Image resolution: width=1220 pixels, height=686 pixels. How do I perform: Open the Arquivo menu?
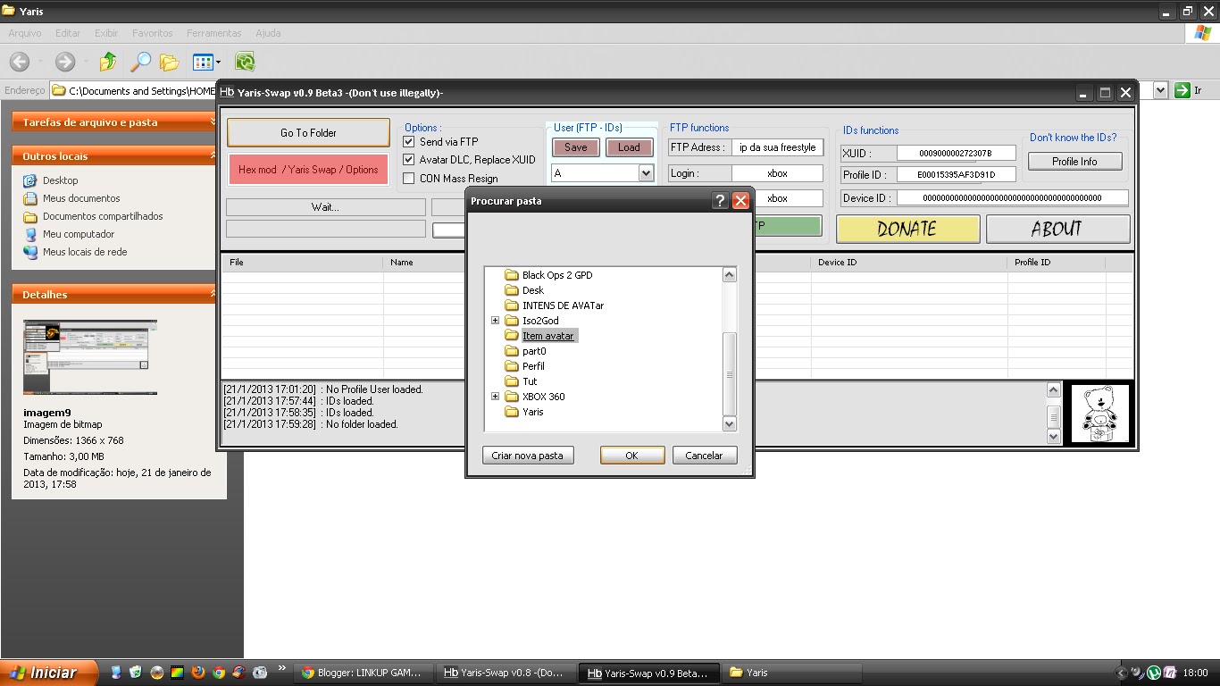pyautogui.click(x=25, y=33)
